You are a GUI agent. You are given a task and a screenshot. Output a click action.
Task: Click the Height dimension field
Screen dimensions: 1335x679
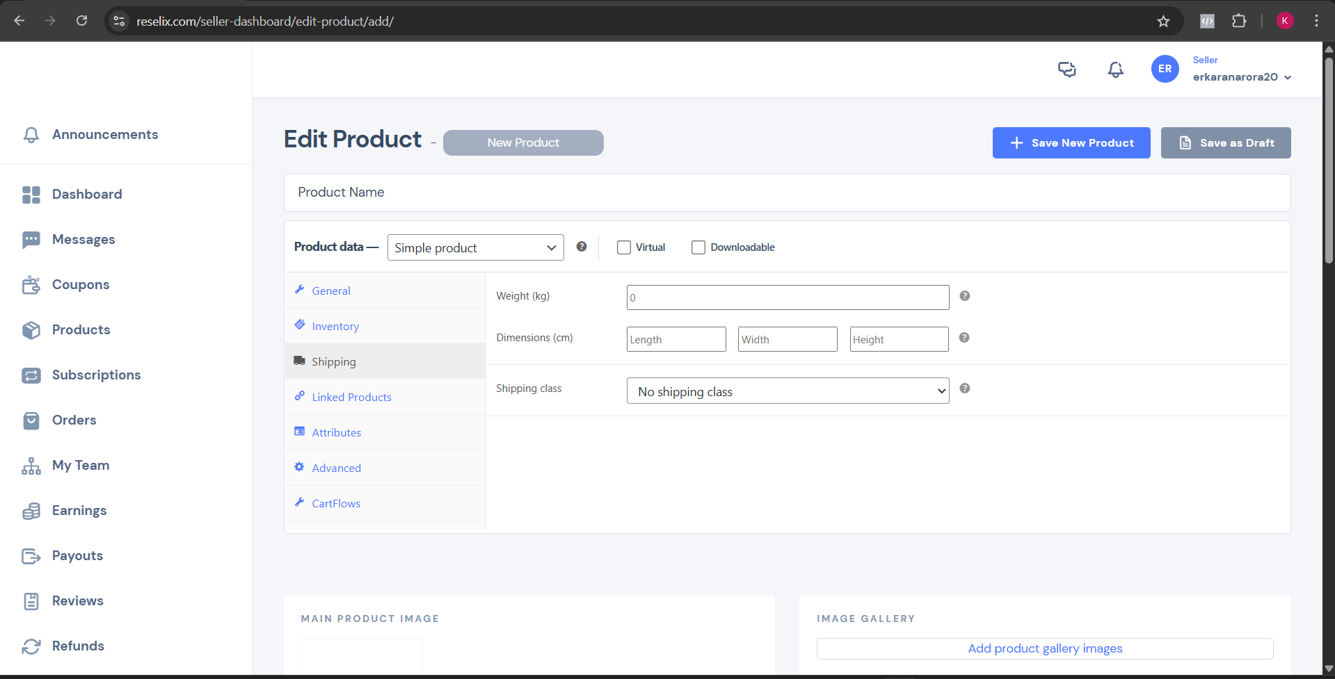[899, 339]
